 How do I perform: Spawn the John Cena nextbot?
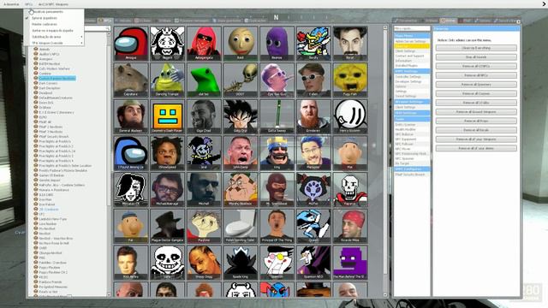(x=241, y=153)
